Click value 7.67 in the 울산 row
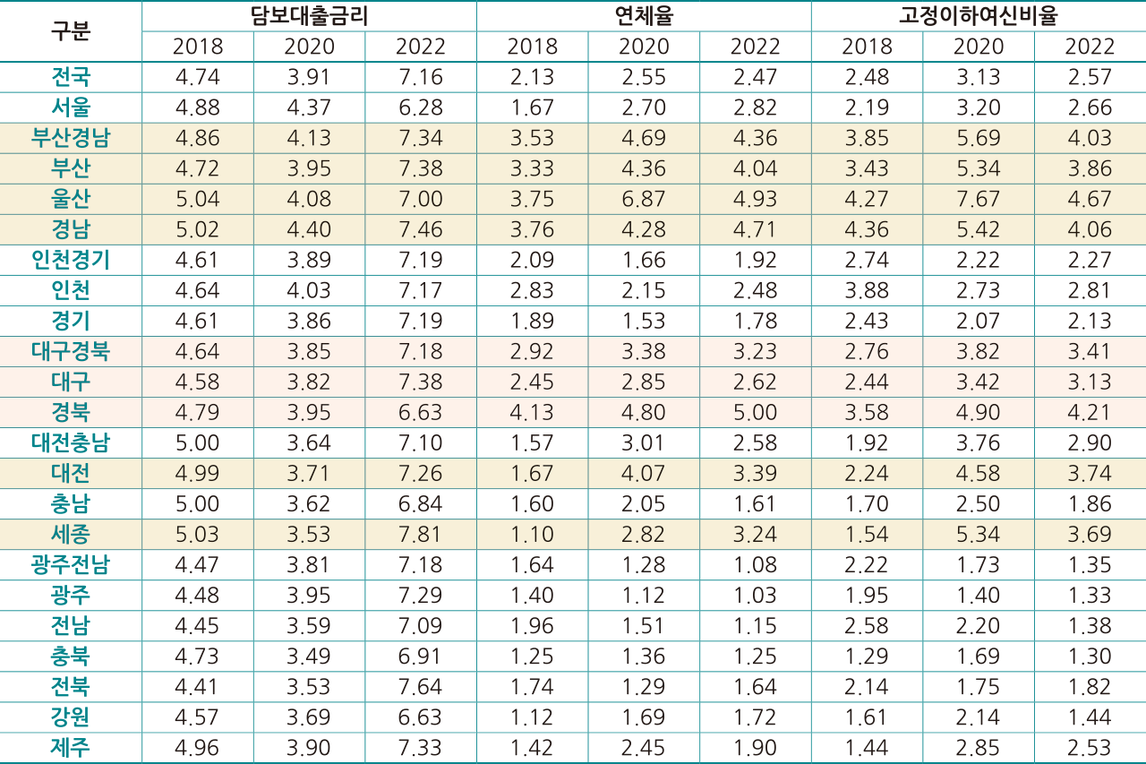Viewport: 1146px width, 764px height. pos(979,199)
